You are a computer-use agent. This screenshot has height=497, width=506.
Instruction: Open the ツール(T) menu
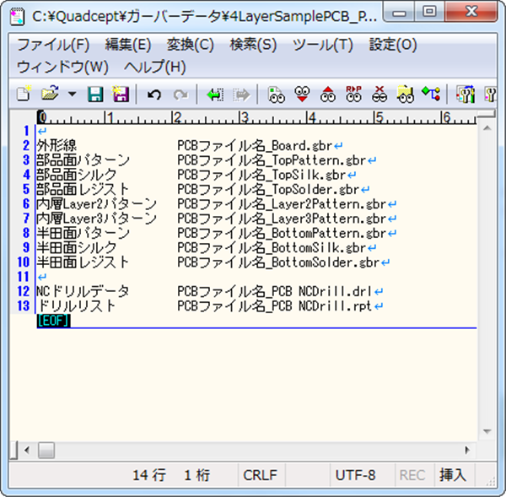pos(323,45)
